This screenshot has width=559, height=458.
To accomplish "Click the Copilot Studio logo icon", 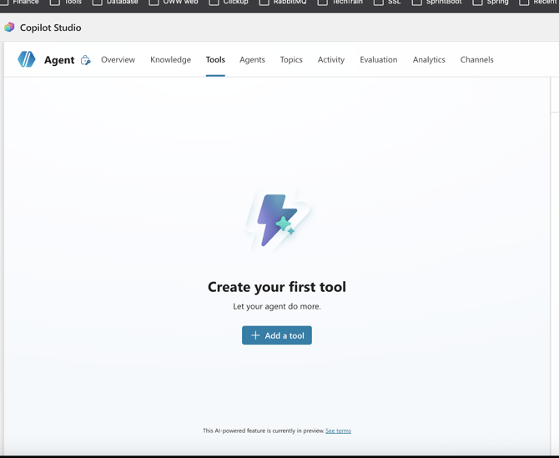I will pyautogui.click(x=9, y=28).
